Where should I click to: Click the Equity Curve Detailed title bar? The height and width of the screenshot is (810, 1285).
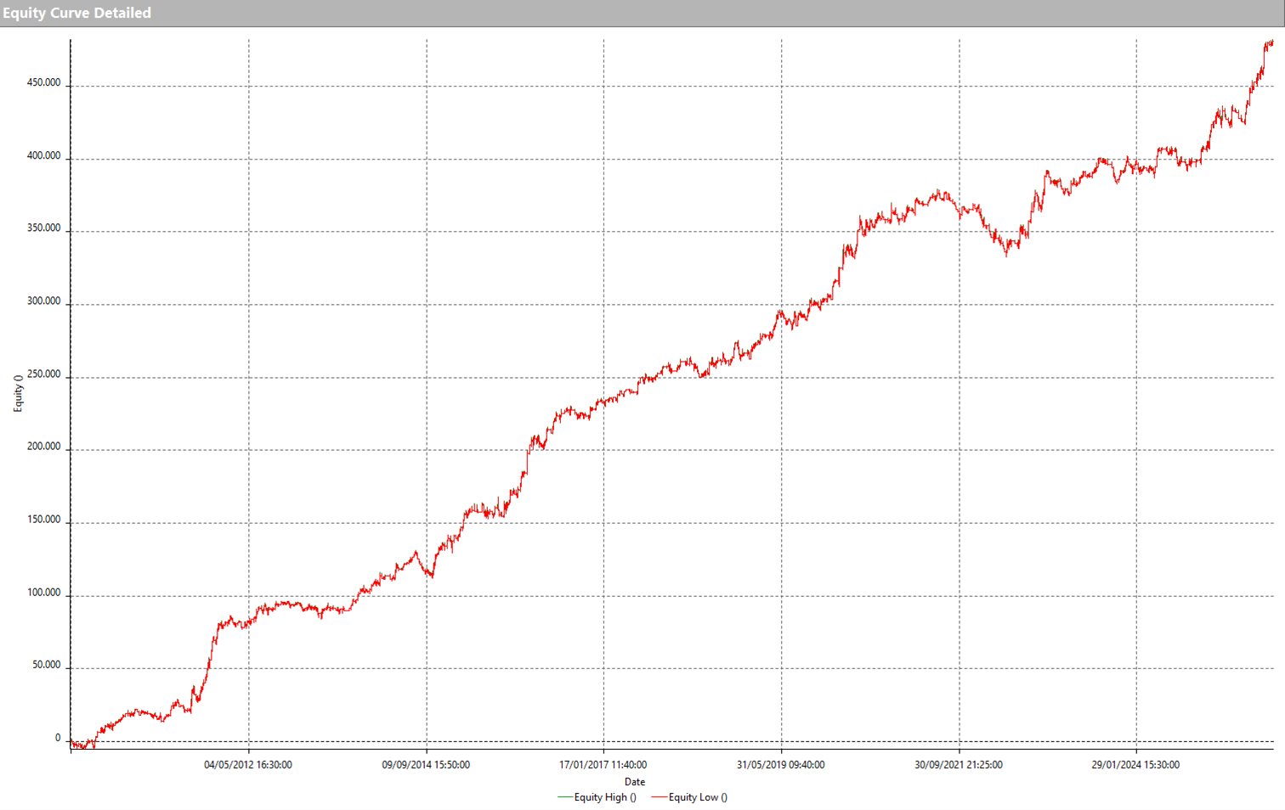tap(77, 13)
